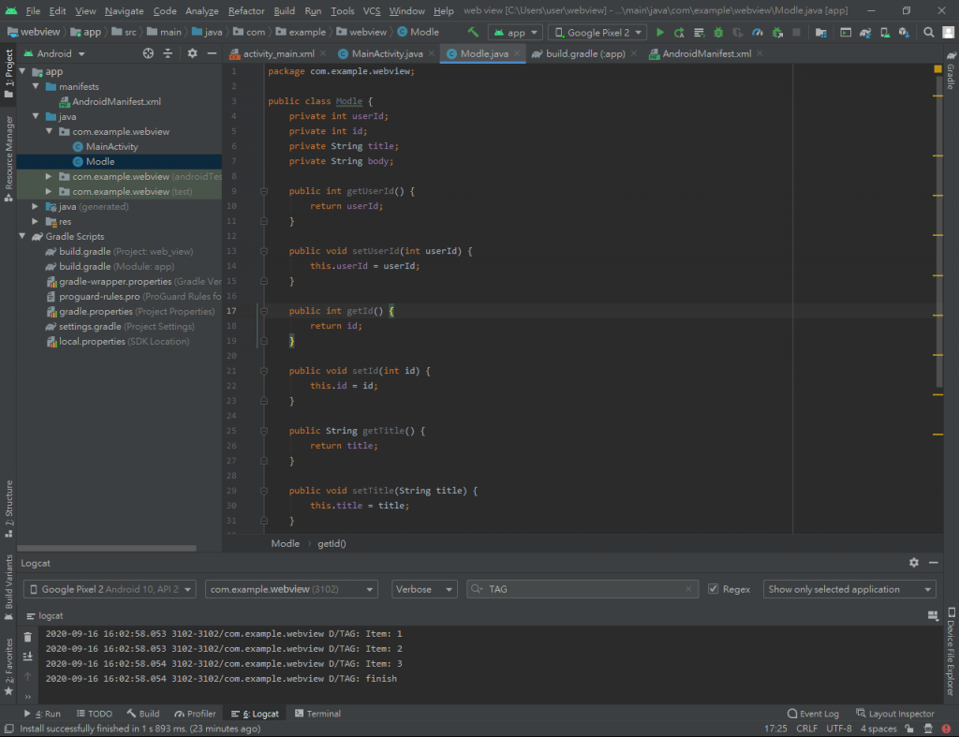Open the Google Pixel 2 device selector
The image size is (959, 737).
(x=598, y=32)
